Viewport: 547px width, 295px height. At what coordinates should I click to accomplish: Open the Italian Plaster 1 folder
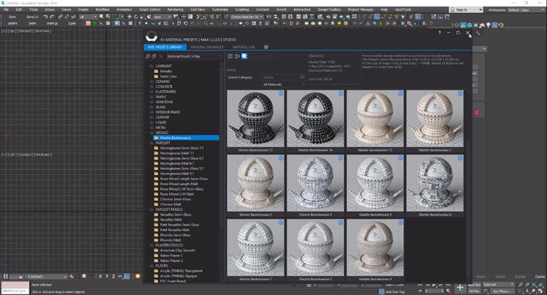coord(171,255)
